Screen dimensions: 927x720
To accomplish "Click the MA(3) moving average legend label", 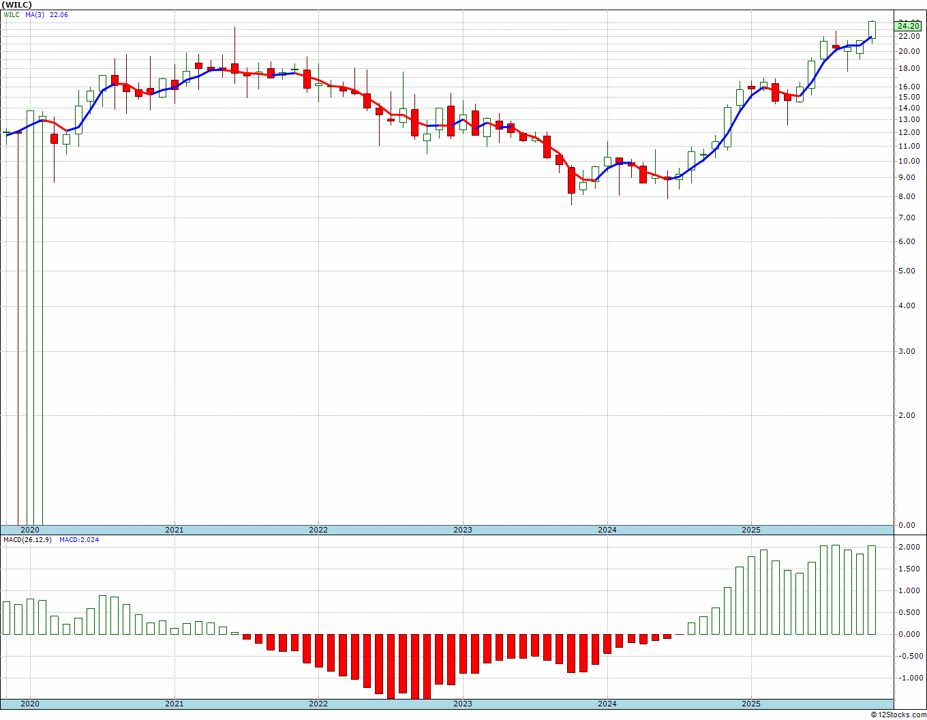I will pos(35,15).
